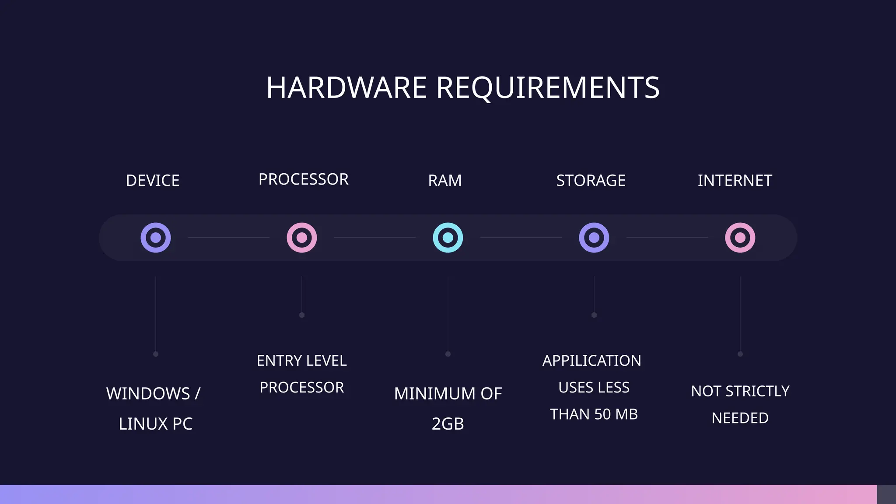Click the purple circle icon under STORAGE
896x504 pixels.
pos(594,238)
